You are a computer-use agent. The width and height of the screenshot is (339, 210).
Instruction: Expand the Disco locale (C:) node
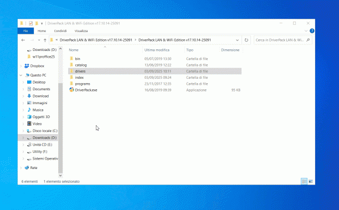(x=23, y=131)
